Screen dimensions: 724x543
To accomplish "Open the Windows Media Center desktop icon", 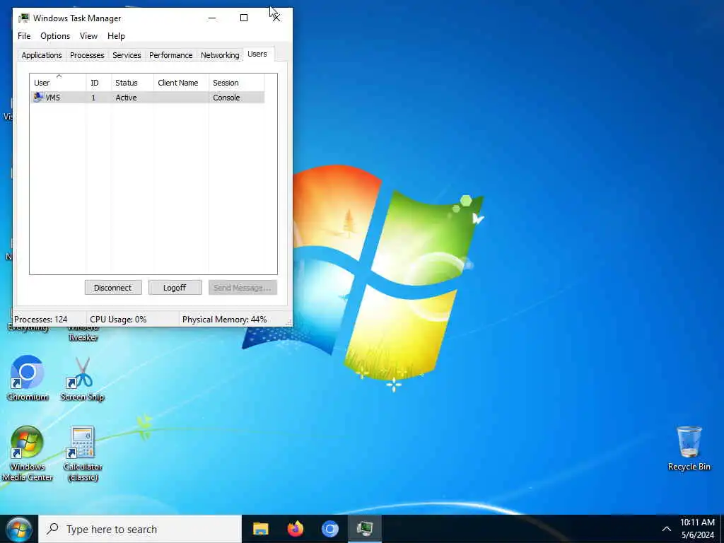I will pyautogui.click(x=28, y=453).
